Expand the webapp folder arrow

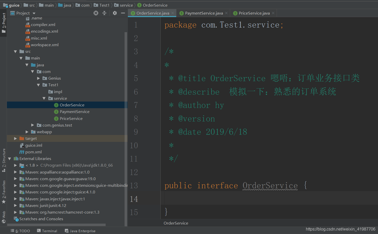pos(27,132)
